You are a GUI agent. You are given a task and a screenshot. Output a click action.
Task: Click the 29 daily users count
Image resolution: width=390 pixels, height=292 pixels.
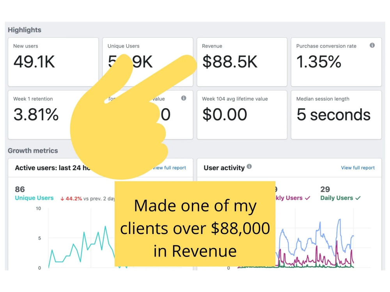click(x=325, y=190)
